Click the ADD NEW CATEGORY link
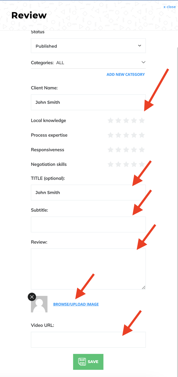The image size is (178, 377). pos(125,74)
